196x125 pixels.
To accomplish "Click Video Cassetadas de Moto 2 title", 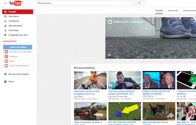I will click(88, 122).
